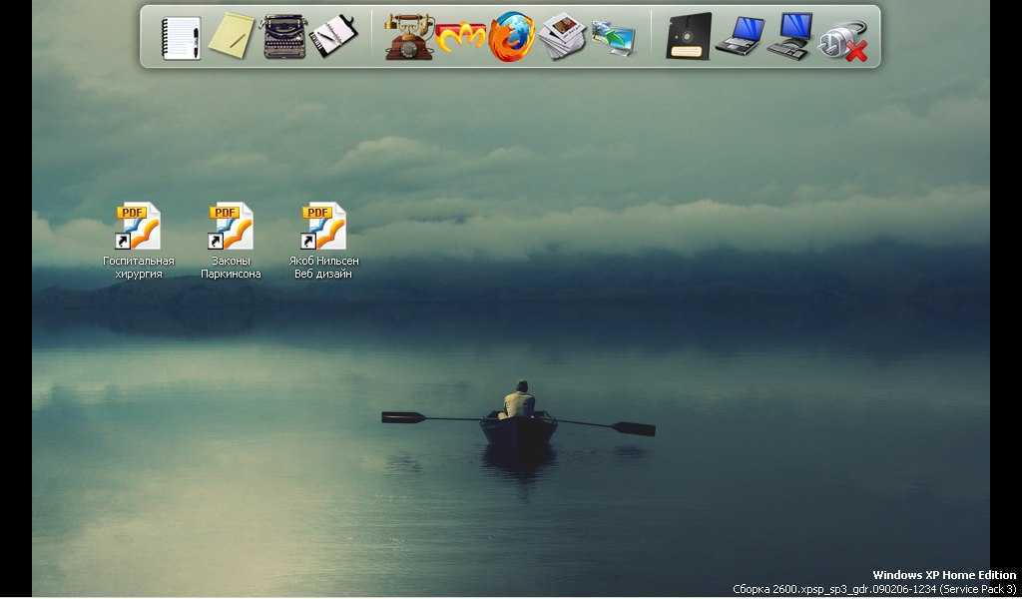This screenshot has height=599, width=1022.
Task: Select the Якоб Нильсен Веб дизайн PDF icon
Action: 323,226
